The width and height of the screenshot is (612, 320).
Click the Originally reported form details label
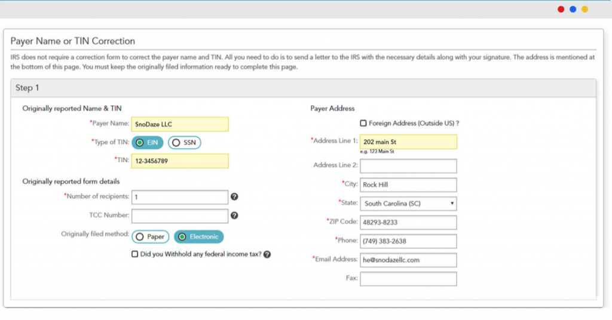[x=71, y=181]
